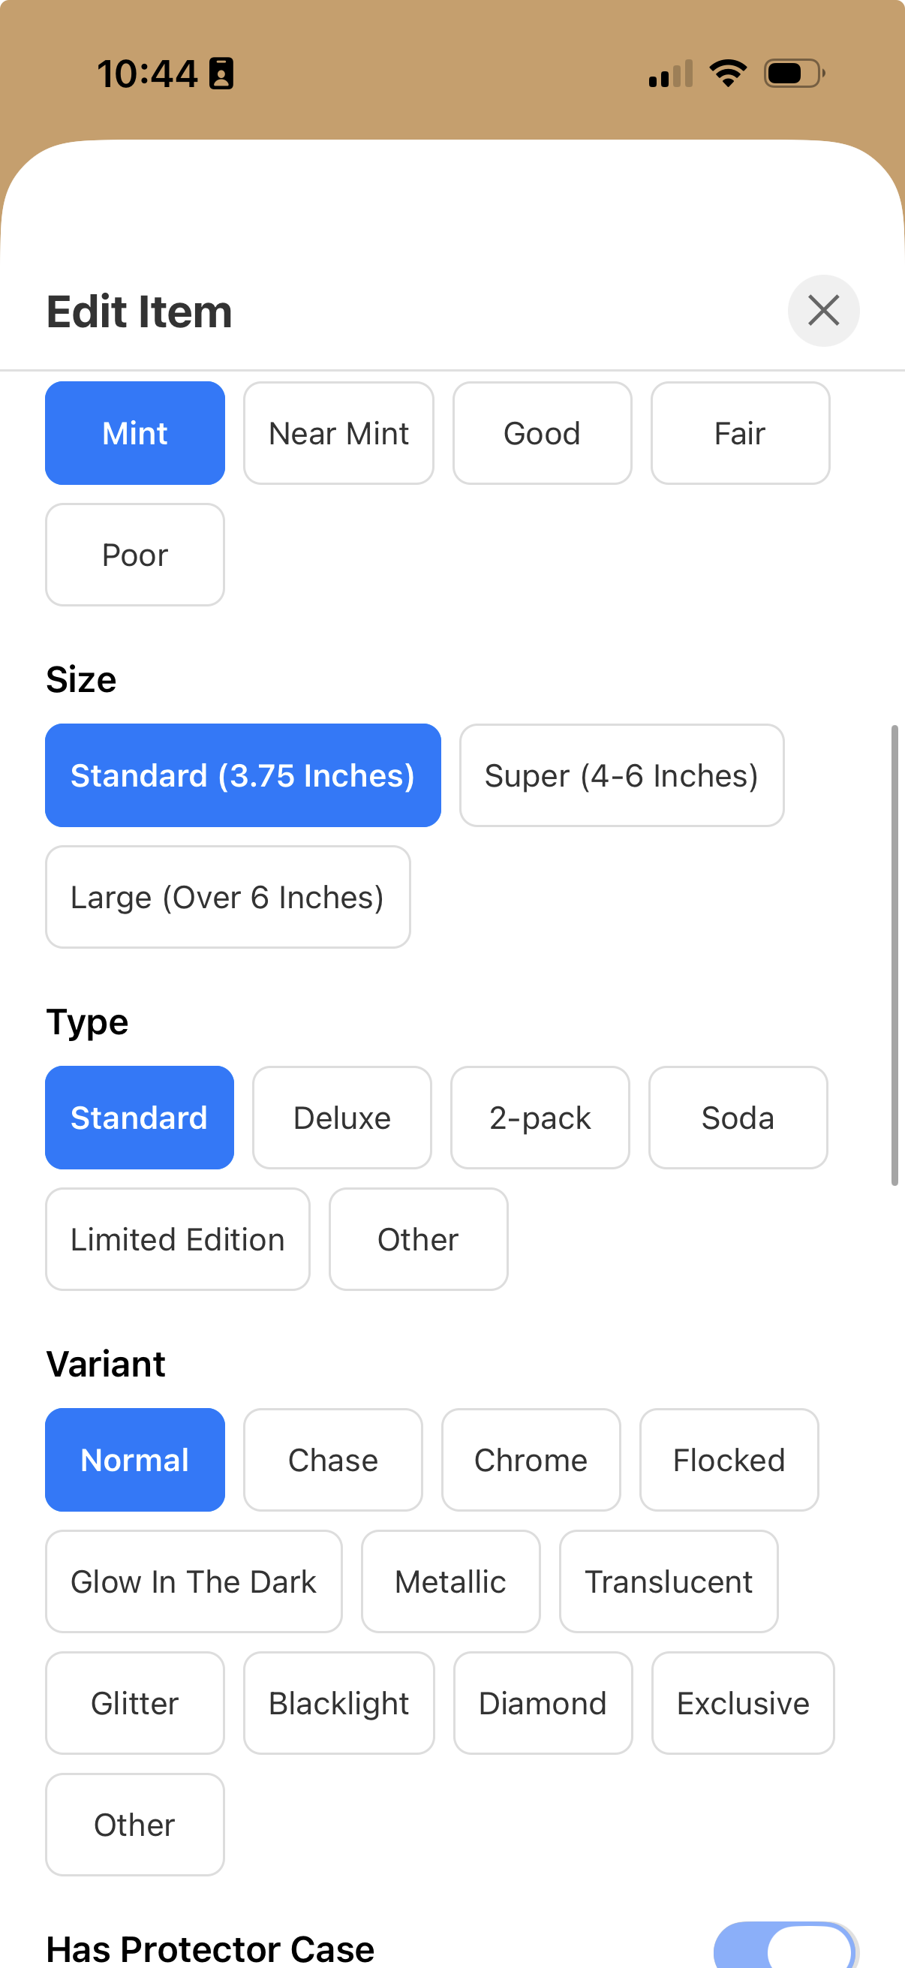The height and width of the screenshot is (1968, 905).
Task: Select the Chase variant
Action: (x=332, y=1459)
